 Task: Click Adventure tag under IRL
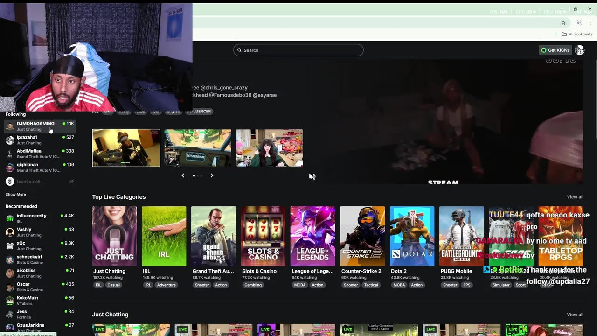pyautogui.click(x=166, y=285)
